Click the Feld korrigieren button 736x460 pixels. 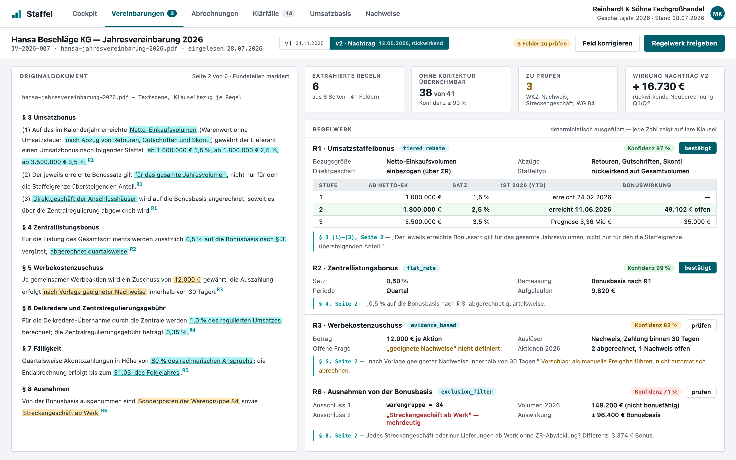(x=607, y=43)
